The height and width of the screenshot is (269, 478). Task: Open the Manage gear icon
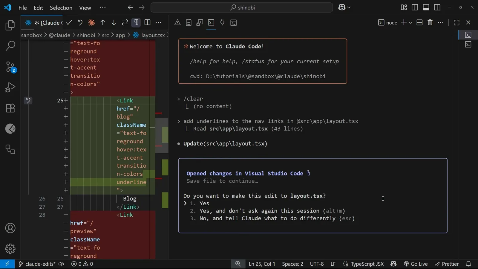tap(10, 249)
